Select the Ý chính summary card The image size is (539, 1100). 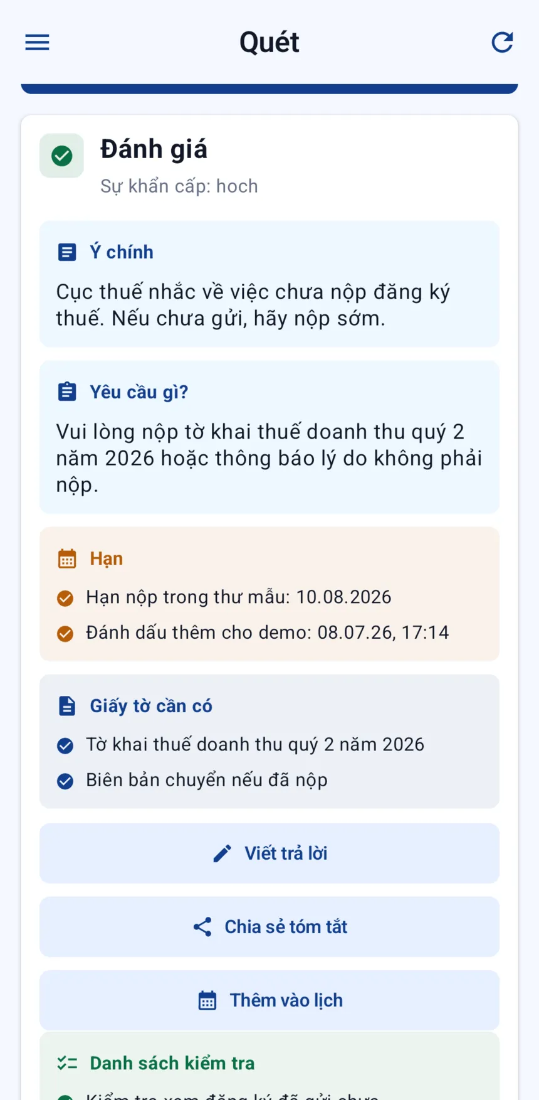point(269,284)
